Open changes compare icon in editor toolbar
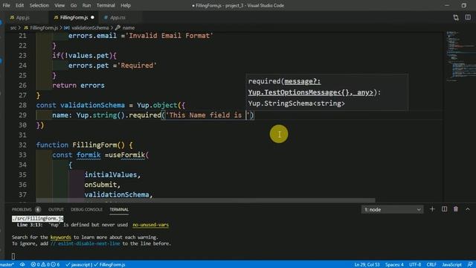 coord(456,18)
